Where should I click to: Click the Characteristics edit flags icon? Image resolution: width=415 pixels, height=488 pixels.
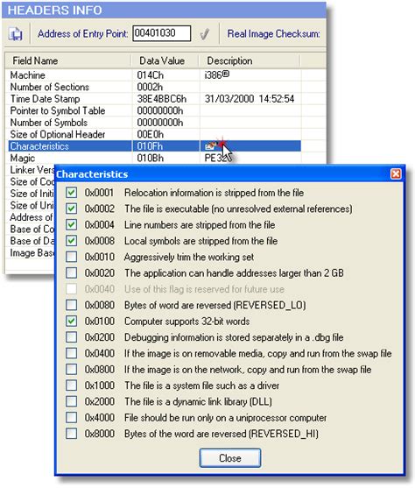[x=209, y=146]
